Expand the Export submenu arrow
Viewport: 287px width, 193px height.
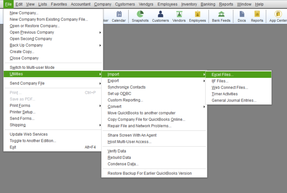click(x=204, y=81)
